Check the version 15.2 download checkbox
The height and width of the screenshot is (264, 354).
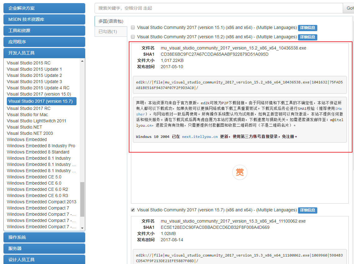click(x=133, y=37)
